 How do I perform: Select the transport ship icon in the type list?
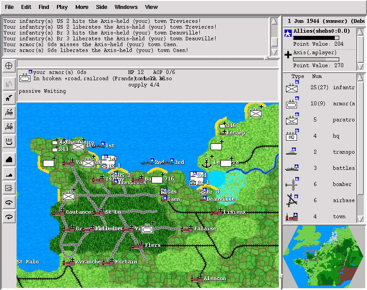tap(291, 151)
